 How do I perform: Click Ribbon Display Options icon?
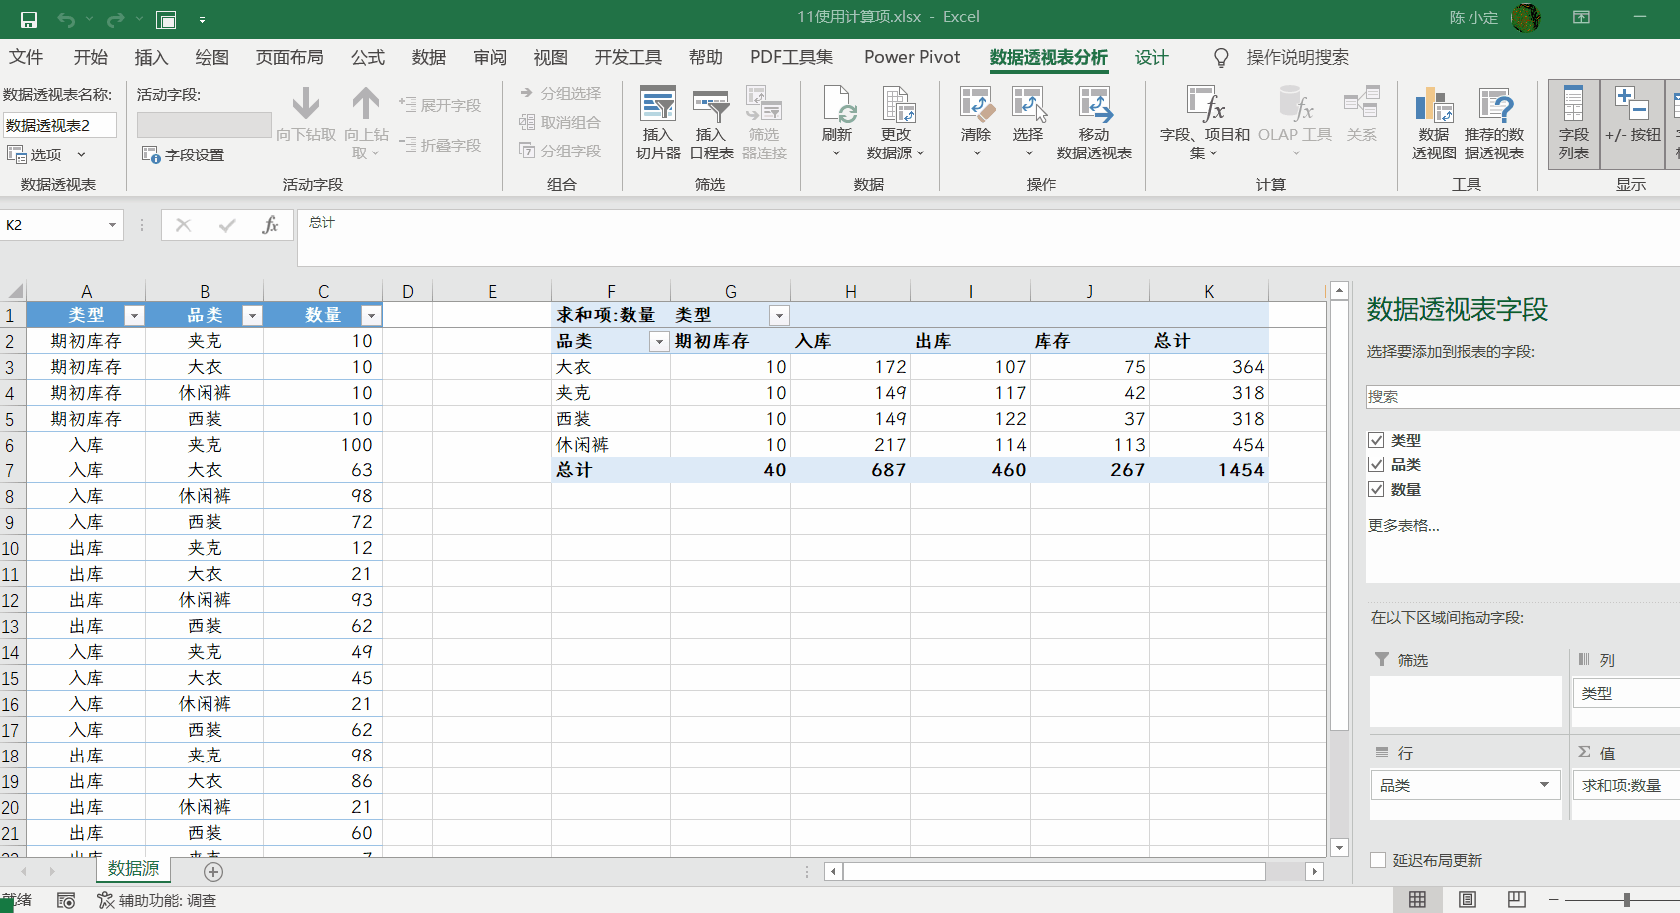click(x=1581, y=18)
